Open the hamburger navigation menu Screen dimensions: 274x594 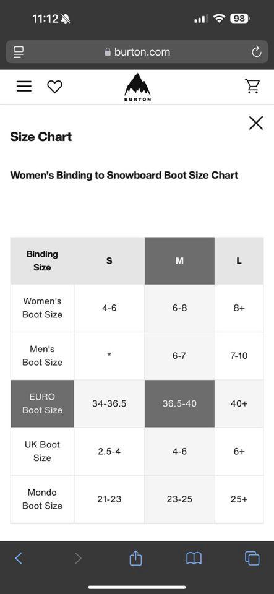[24, 87]
